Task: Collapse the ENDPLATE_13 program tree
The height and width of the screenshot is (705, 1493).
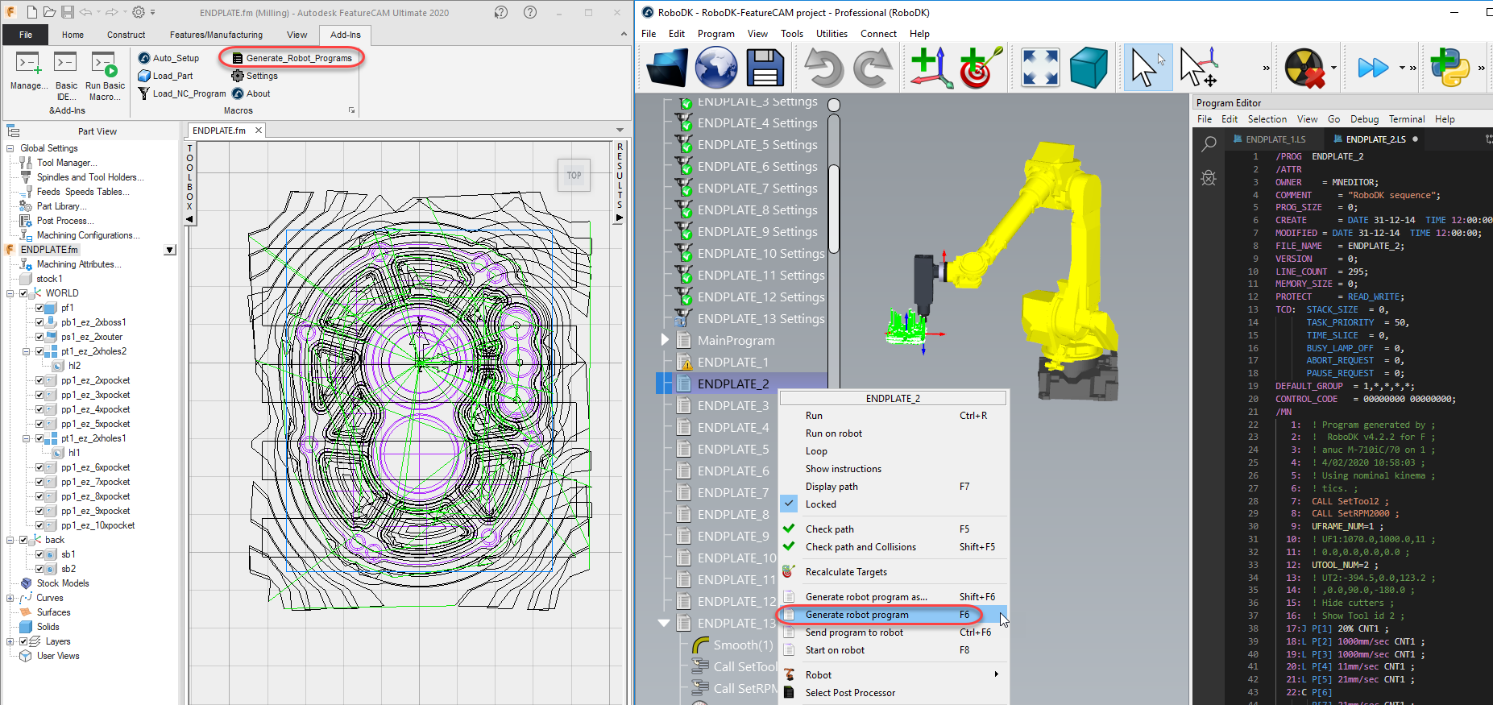Action: pos(664,623)
